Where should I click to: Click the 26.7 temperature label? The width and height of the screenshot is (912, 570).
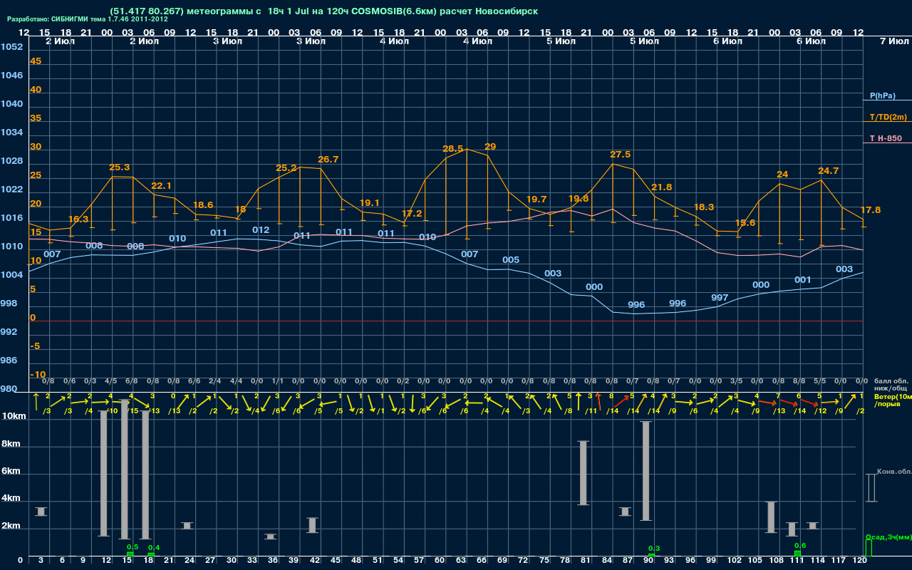coord(328,160)
